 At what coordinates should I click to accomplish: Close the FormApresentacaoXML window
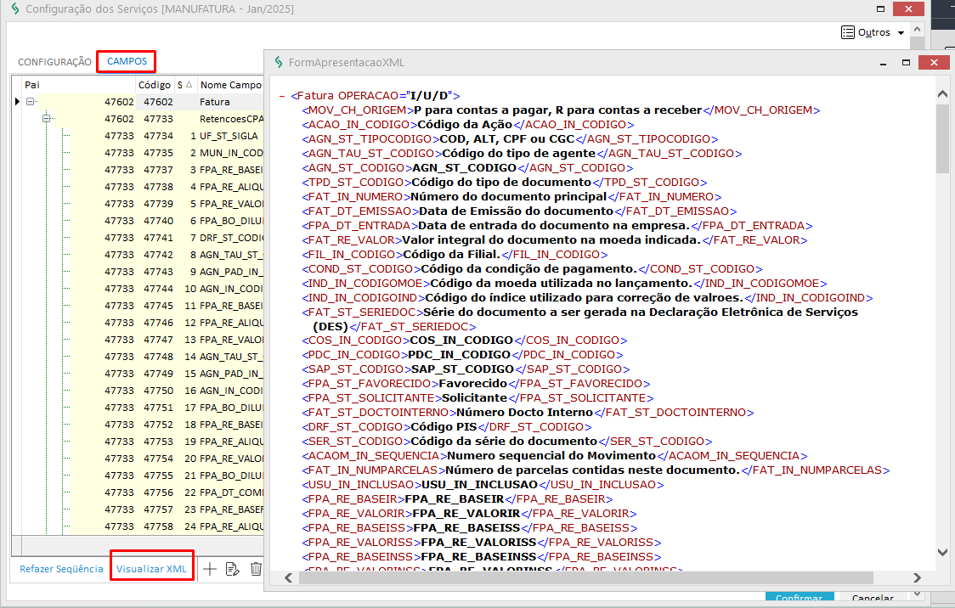[x=934, y=62]
